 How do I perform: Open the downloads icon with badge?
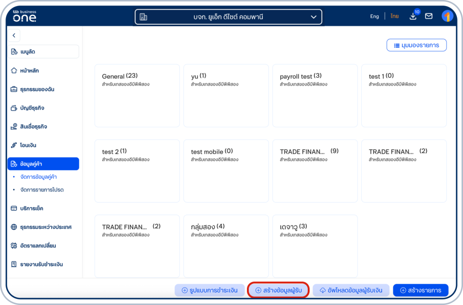(x=413, y=16)
